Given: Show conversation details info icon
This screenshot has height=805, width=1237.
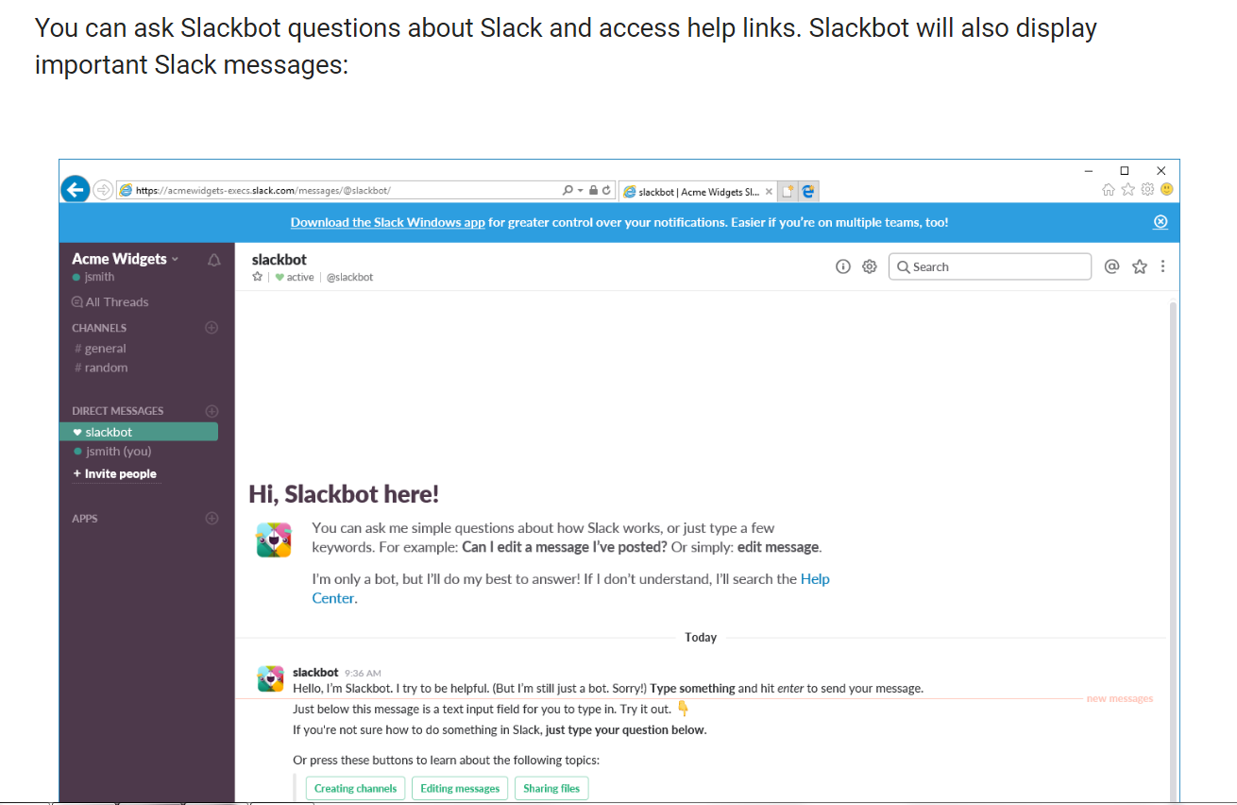Looking at the screenshot, I should click(x=843, y=266).
